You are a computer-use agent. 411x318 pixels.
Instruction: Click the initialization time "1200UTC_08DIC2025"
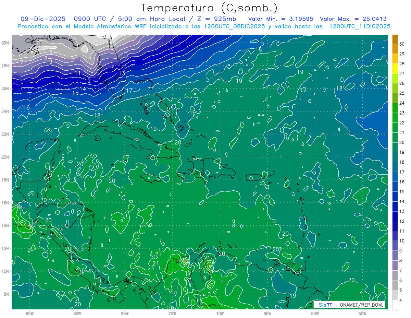[234, 26]
